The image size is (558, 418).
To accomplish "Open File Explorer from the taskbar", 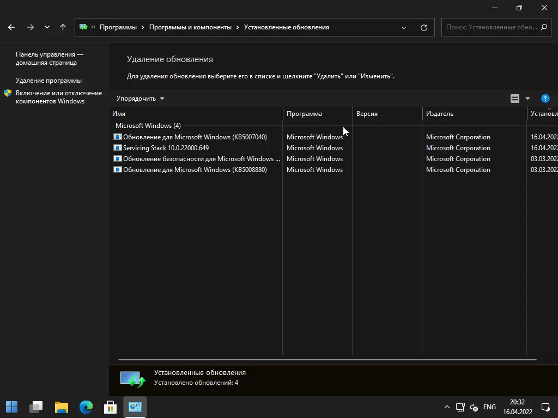I will [62, 407].
